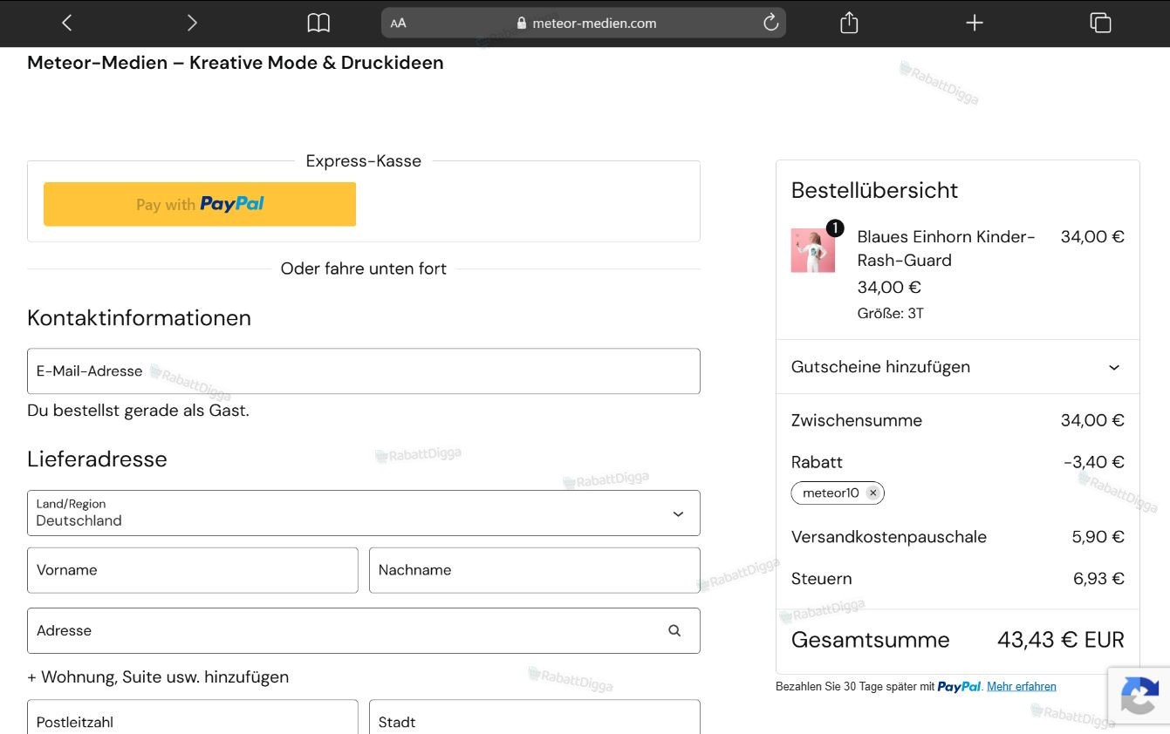This screenshot has height=734, width=1170.
Task: Show all open tabs overview icon
Action: [x=1100, y=24]
